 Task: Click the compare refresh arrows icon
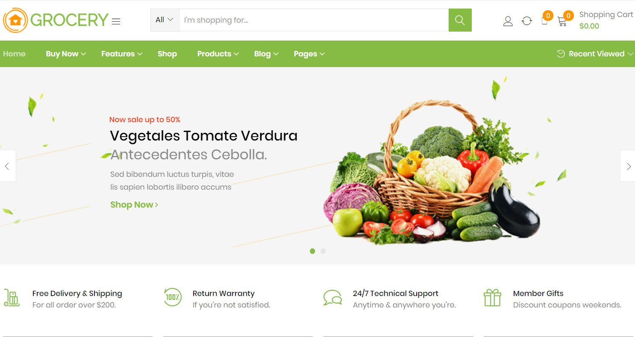[x=527, y=21]
